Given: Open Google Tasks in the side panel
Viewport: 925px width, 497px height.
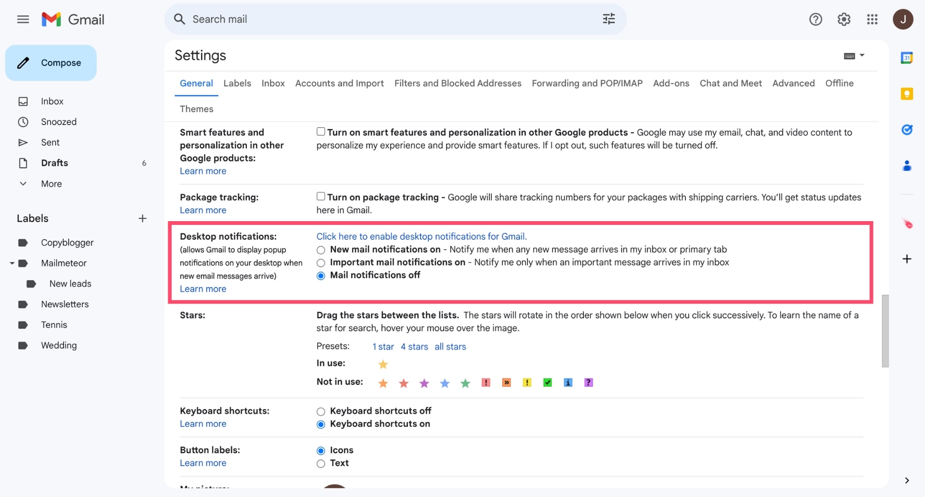Looking at the screenshot, I should pos(907,130).
